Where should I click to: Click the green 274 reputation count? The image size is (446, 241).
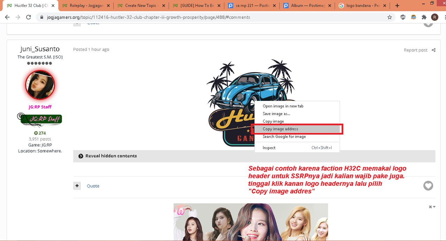tap(40, 133)
